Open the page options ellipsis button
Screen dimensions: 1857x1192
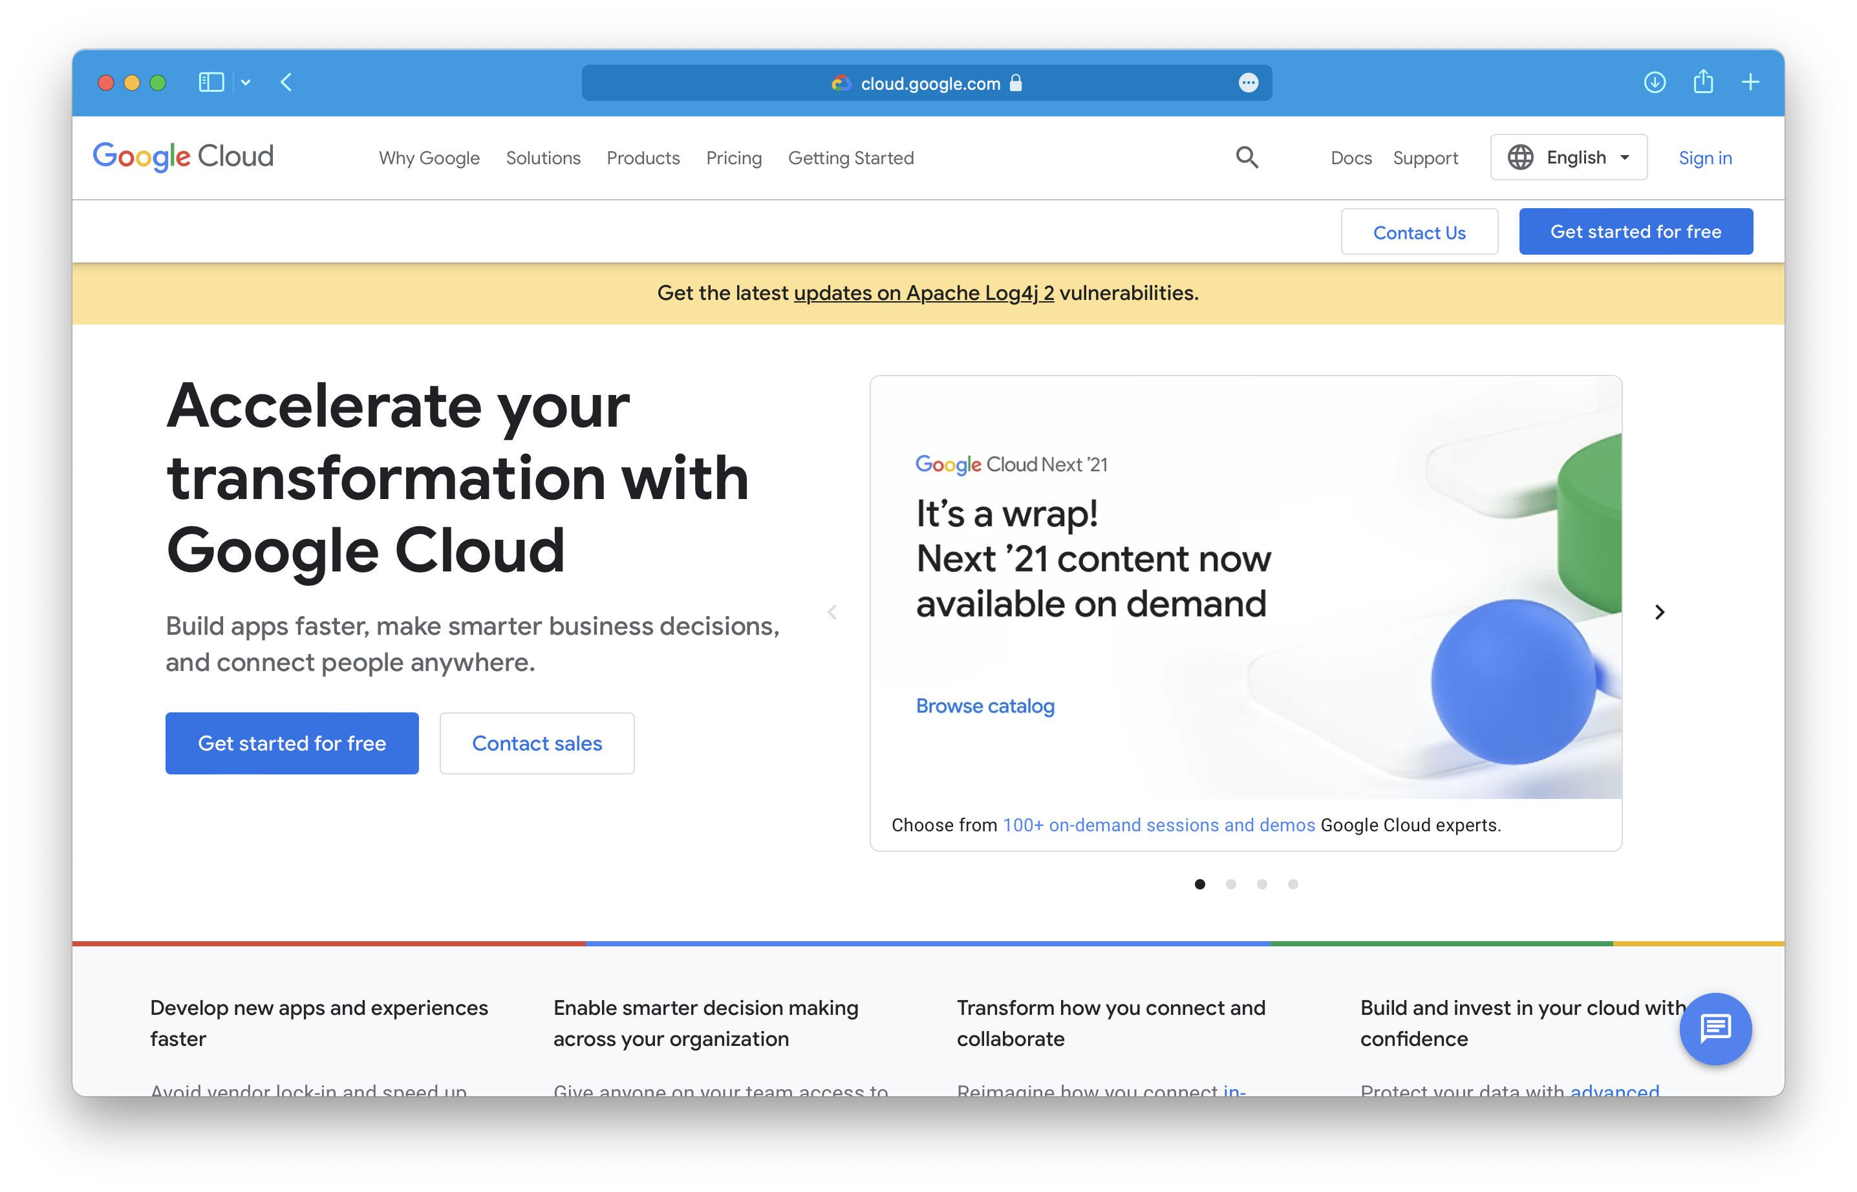1248,83
